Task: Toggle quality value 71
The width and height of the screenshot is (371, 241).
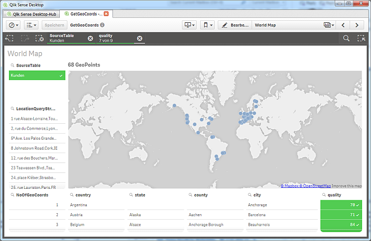Action: (341, 215)
